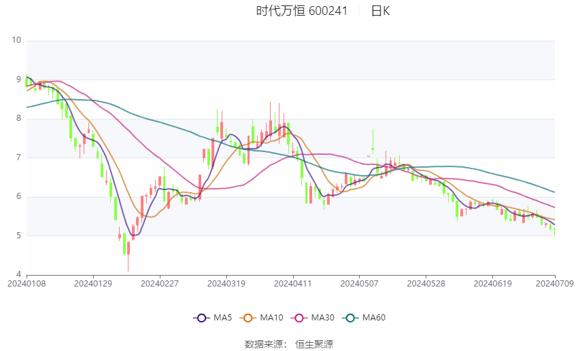The image size is (578, 351).
Task: Toggle the MA5 series via its text label
Action: coord(222,318)
